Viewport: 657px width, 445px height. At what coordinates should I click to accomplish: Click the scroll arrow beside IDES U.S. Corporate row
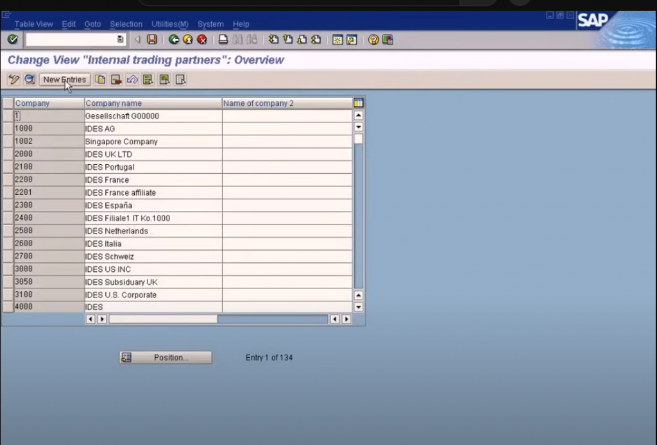(358, 295)
